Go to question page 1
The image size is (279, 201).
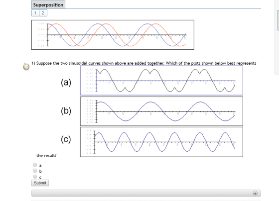coord(35,13)
